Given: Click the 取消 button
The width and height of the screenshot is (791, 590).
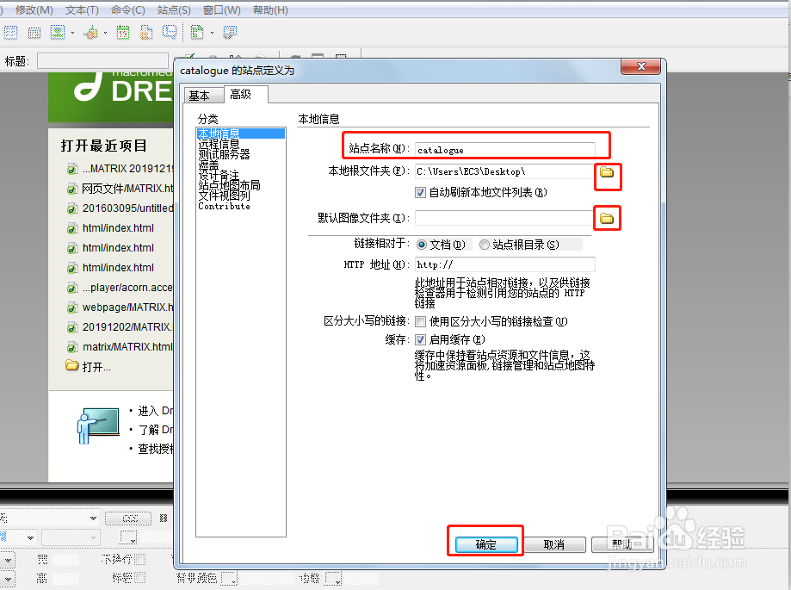Looking at the screenshot, I should [x=554, y=544].
